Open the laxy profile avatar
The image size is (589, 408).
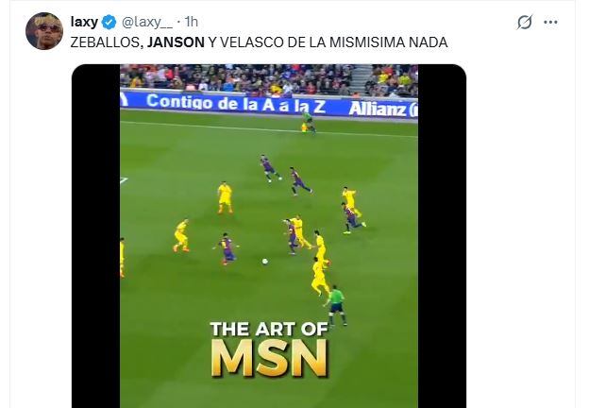click(44, 31)
